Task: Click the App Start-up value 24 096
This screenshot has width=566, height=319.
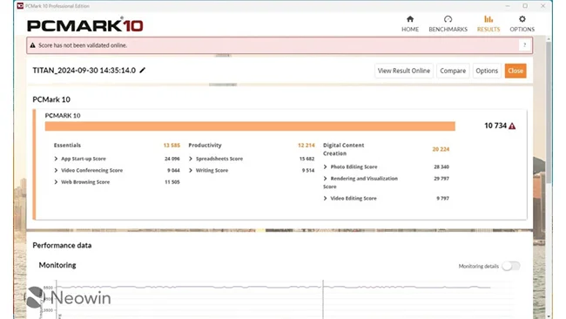Action: click(172, 159)
